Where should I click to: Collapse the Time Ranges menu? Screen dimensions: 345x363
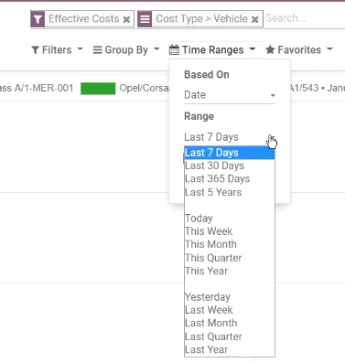[212, 49]
